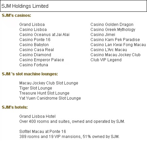Select Casino Kam Pek Paradise
The height and width of the screenshot is (141, 147).
(115, 40)
